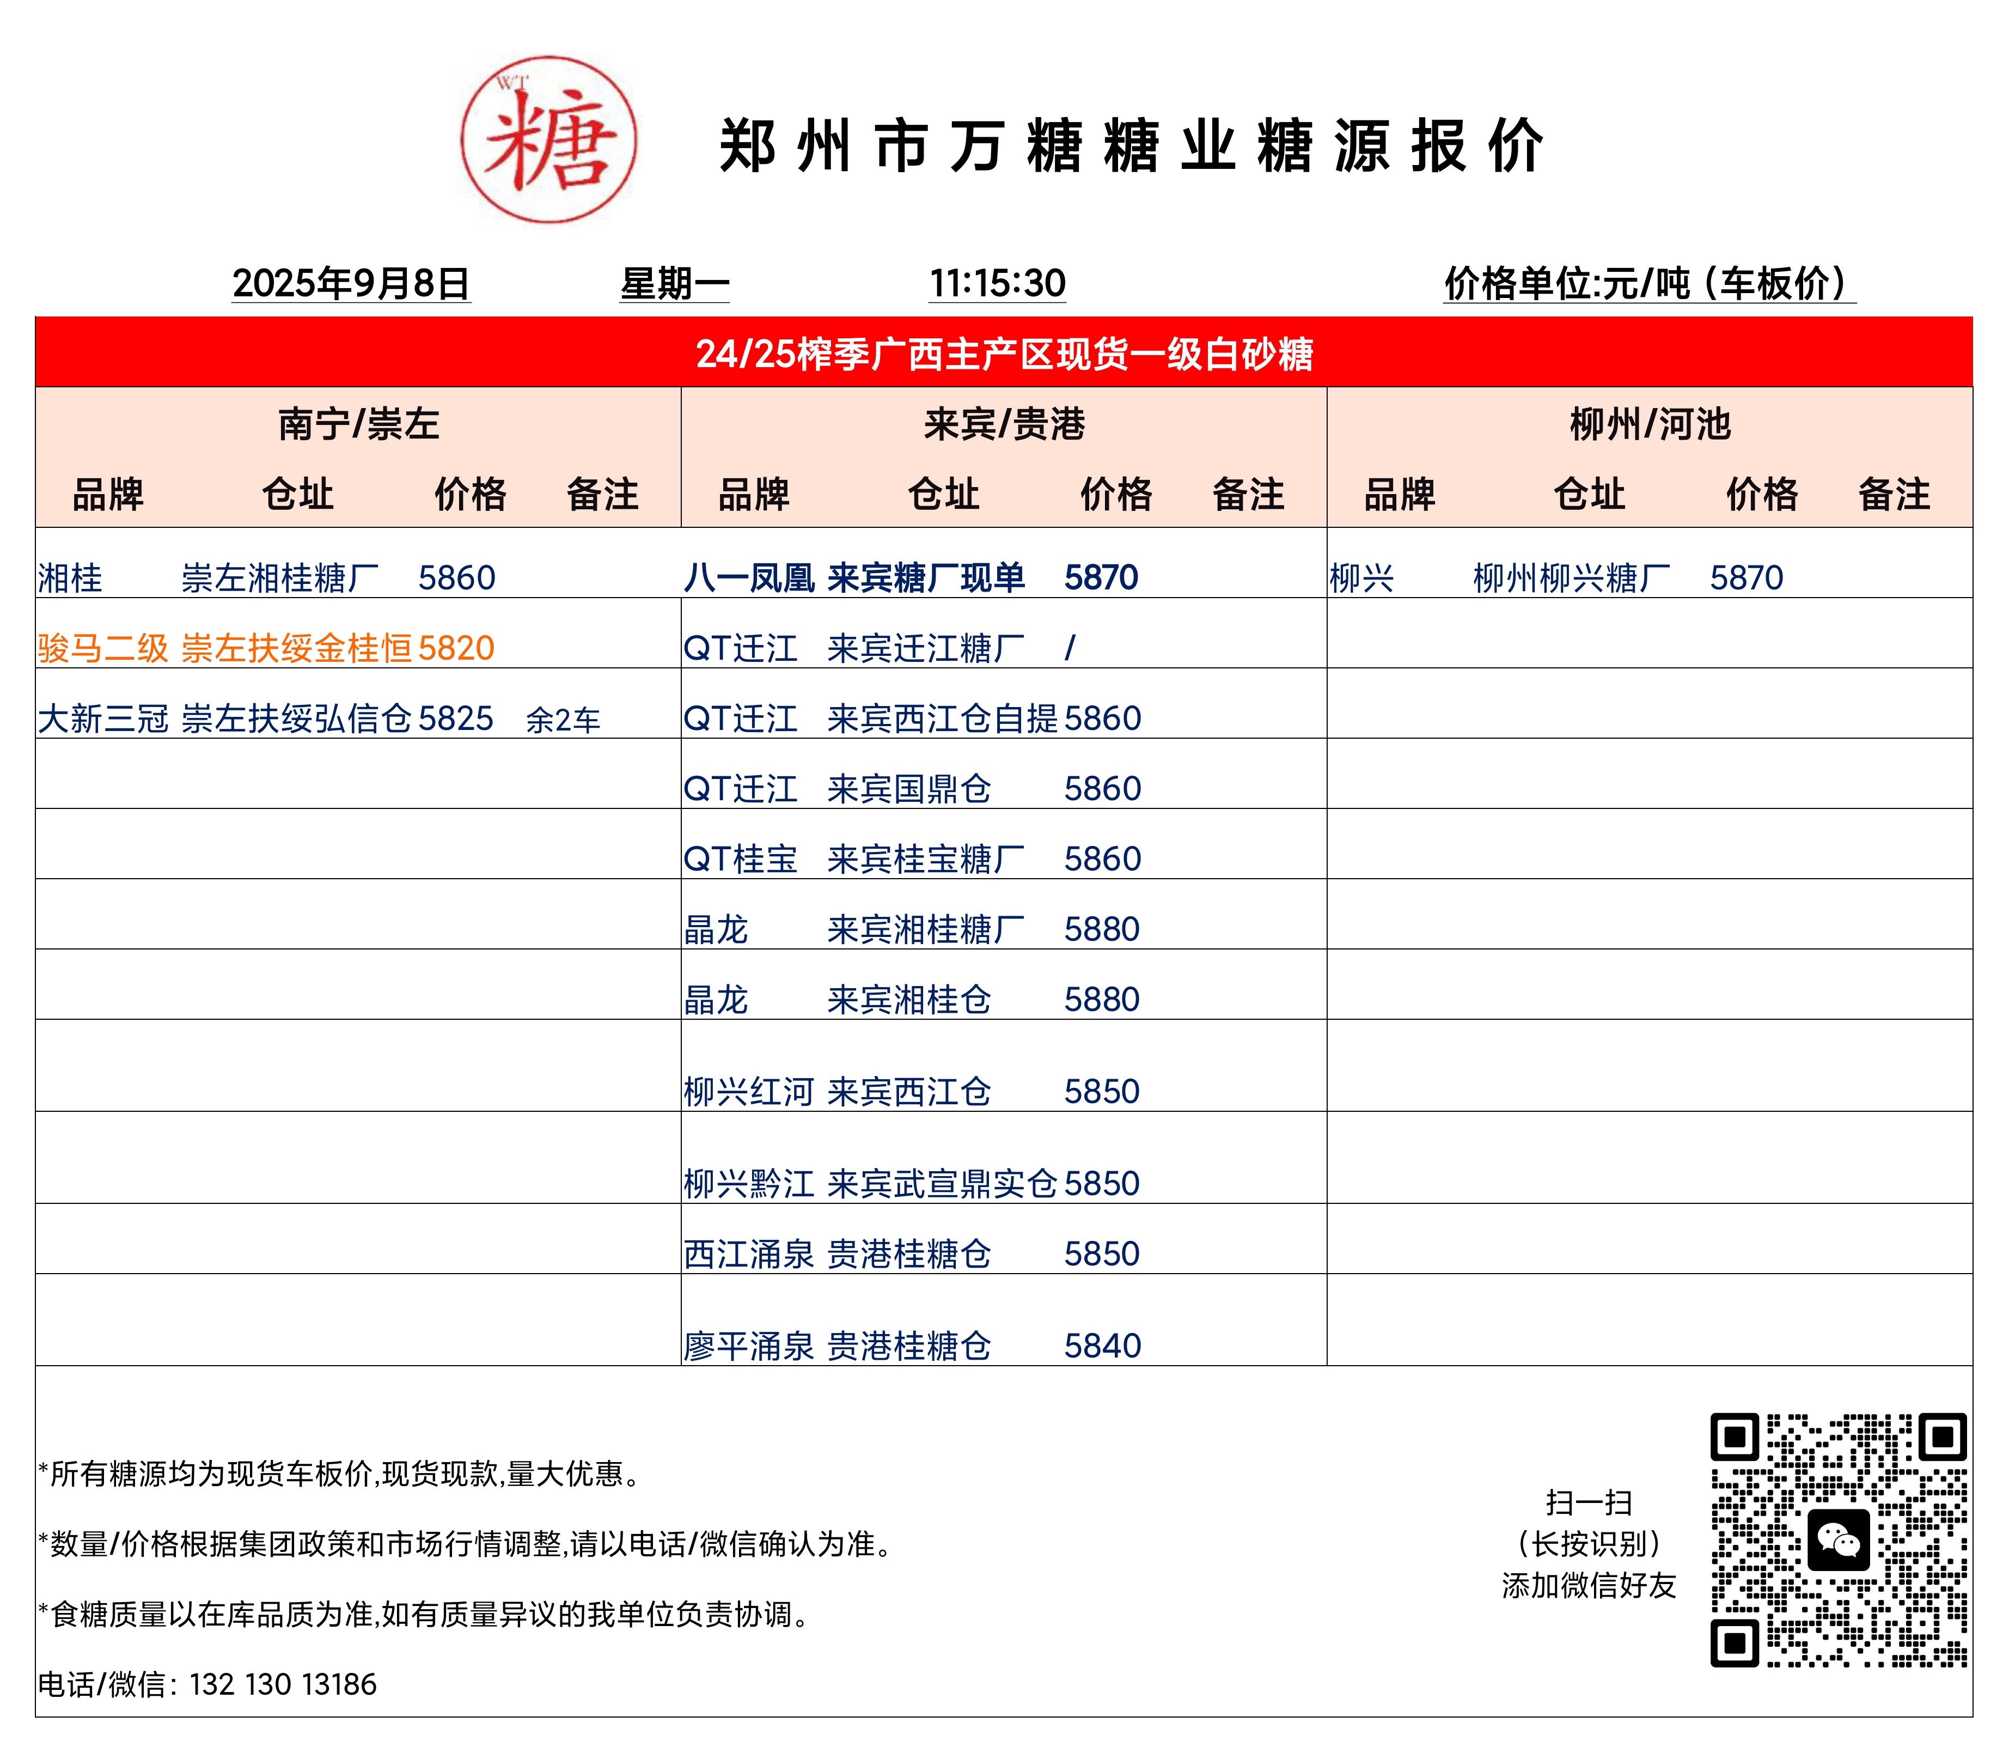The image size is (2009, 1753).
Task: Click the 柳兴 柳州柳兴糖厂 price 5870
Action: pos(1746,578)
